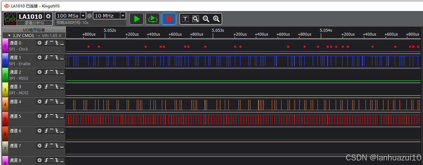Zoom to fit the full waveform

195,19
